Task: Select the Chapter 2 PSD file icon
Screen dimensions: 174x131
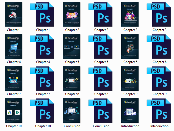Action: point(100,14)
